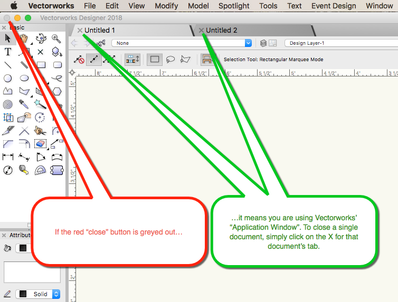This screenshot has height=302, width=398.
Task: Select the Rounded Rectangle tool
Action: click(x=58, y=65)
